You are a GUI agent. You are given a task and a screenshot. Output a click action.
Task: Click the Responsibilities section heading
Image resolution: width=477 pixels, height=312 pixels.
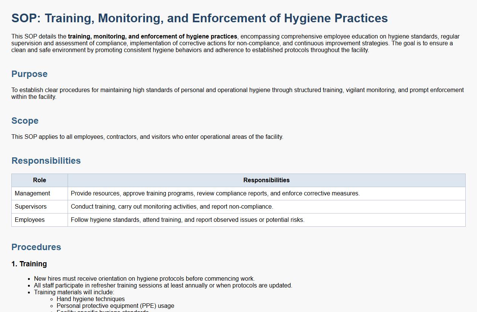click(46, 161)
